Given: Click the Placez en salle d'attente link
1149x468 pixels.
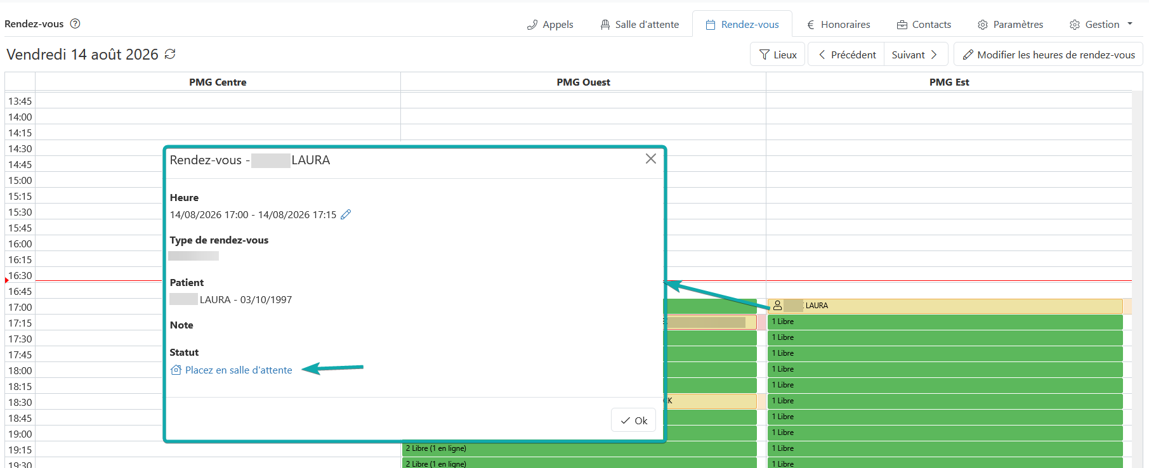Looking at the screenshot, I should pos(239,370).
